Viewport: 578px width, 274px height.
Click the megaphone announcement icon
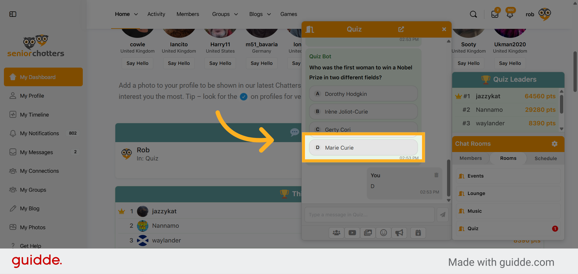(399, 233)
